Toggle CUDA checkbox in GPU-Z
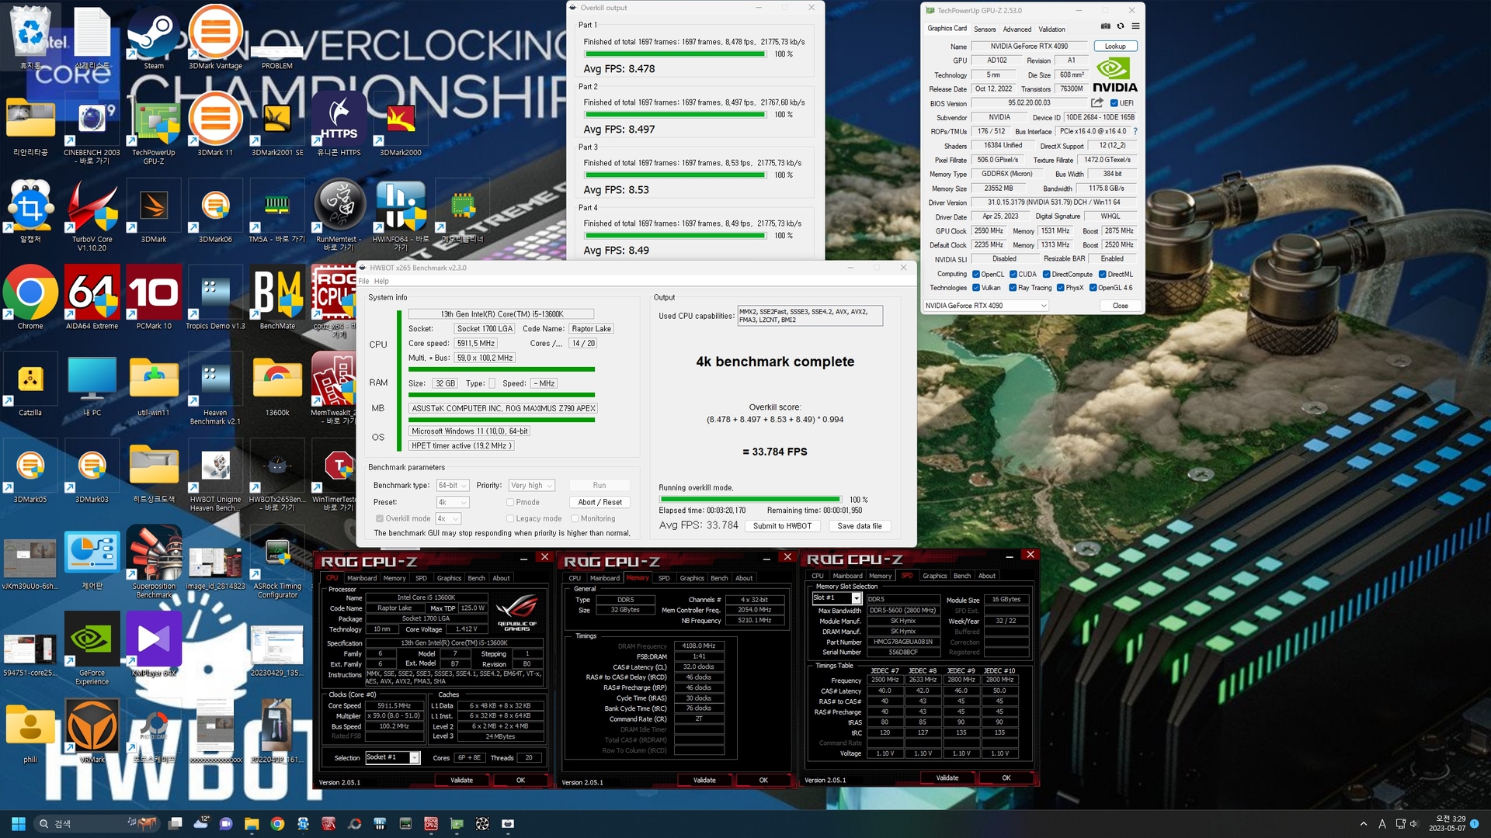1491x838 pixels. (x=1013, y=274)
